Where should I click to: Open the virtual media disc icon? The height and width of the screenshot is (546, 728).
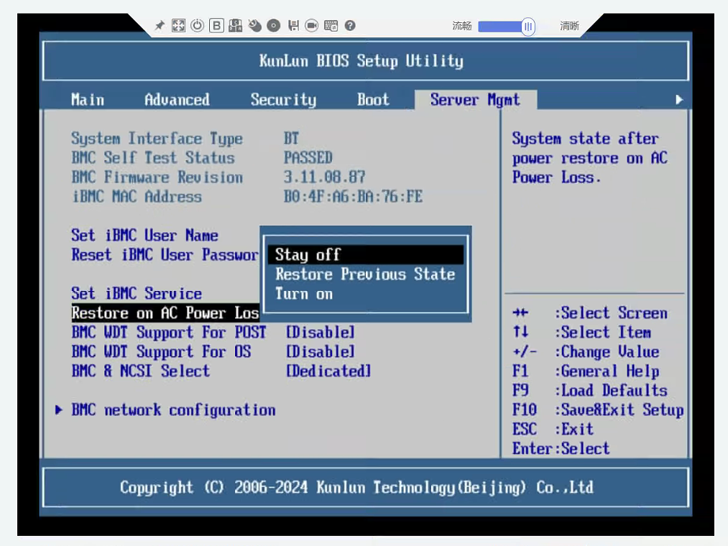pyautogui.click(x=273, y=26)
